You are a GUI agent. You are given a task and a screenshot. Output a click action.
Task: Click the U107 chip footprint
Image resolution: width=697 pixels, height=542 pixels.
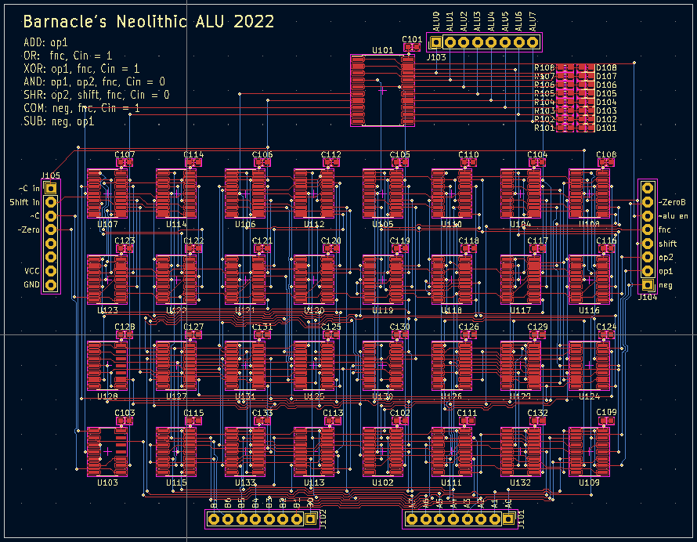pyautogui.click(x=107, y=193)
